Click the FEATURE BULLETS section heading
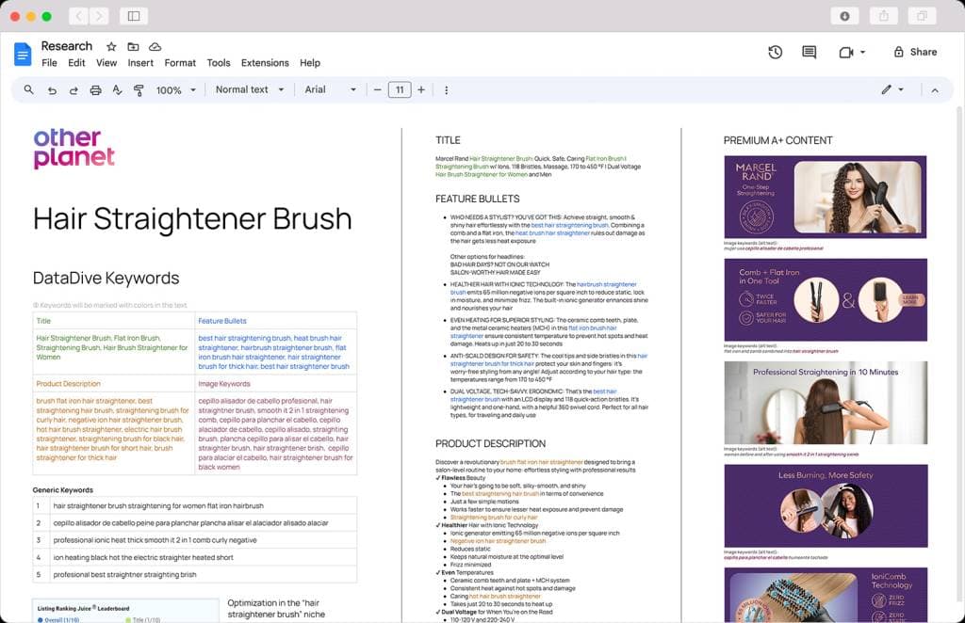 [478, 199]
